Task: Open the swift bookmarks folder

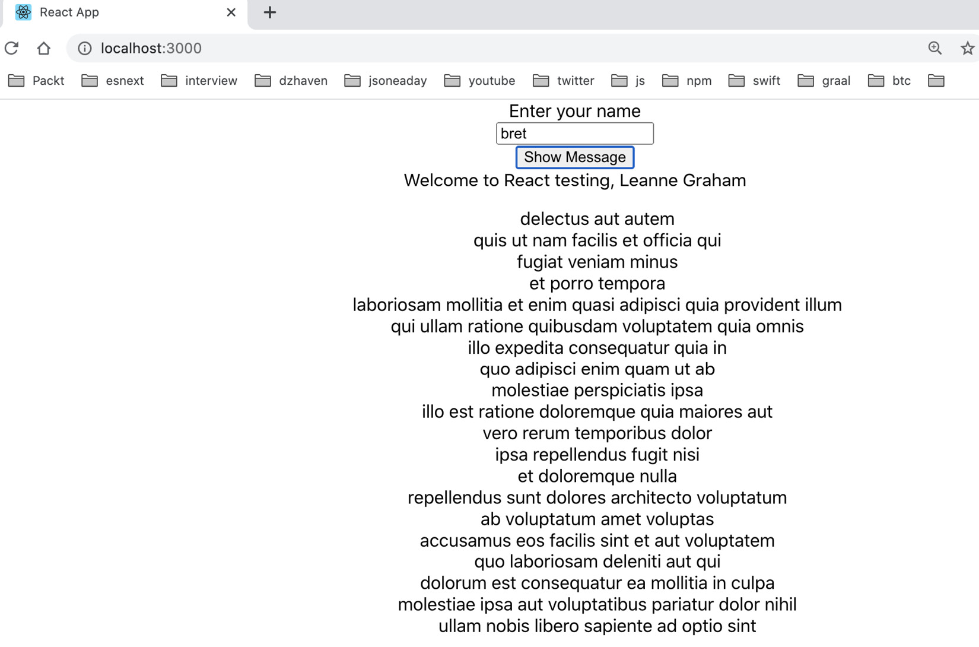Action: coord(754,81)
